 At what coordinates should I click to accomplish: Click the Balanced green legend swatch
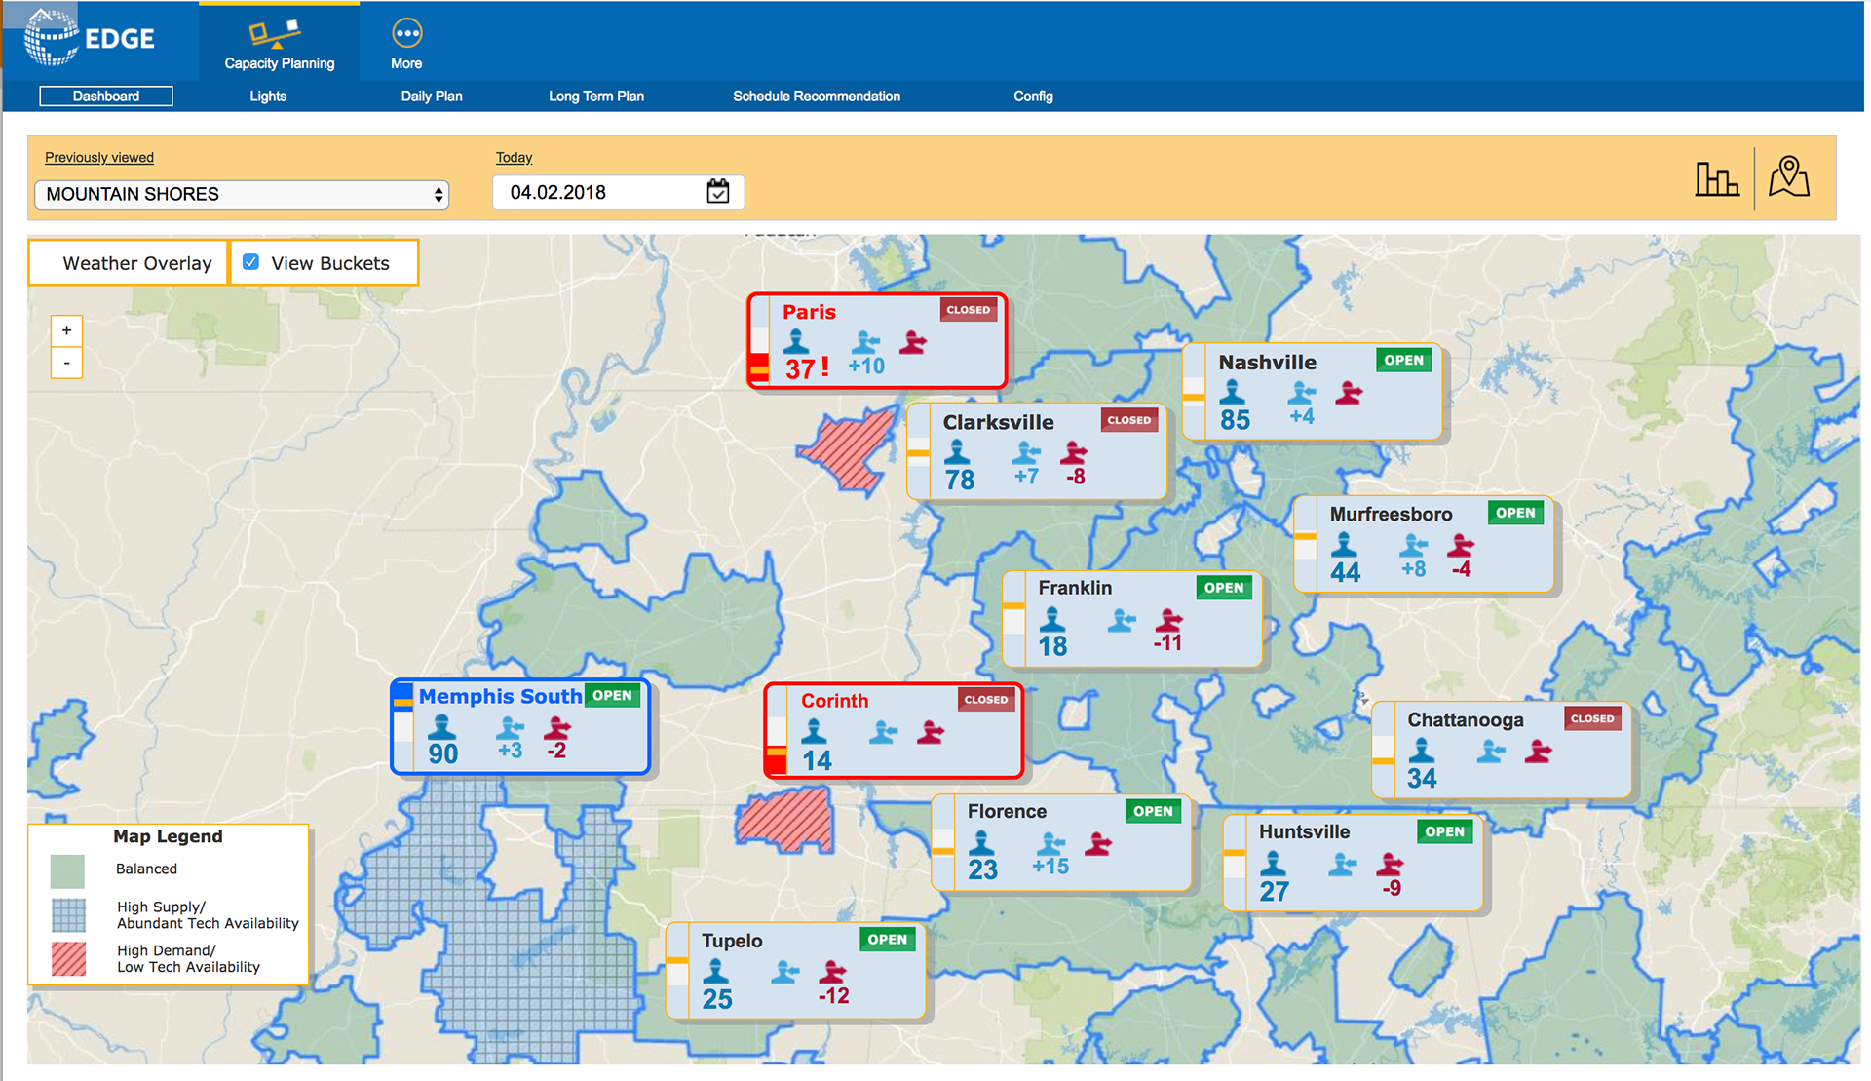(67, 869)
